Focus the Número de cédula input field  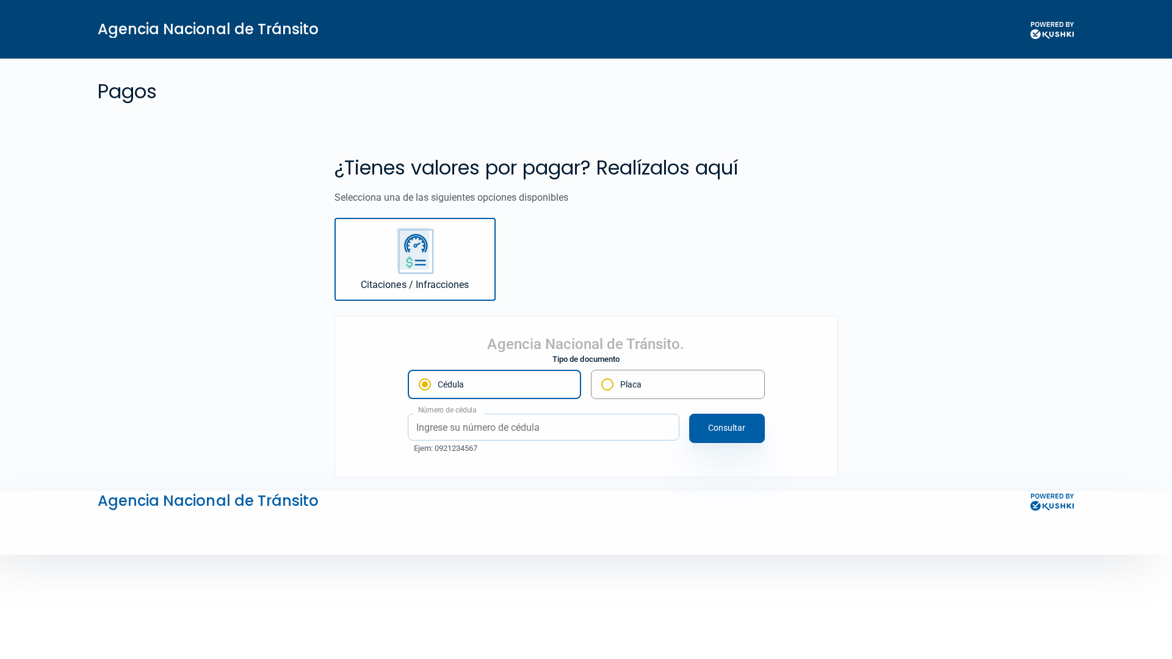point(543,427)
